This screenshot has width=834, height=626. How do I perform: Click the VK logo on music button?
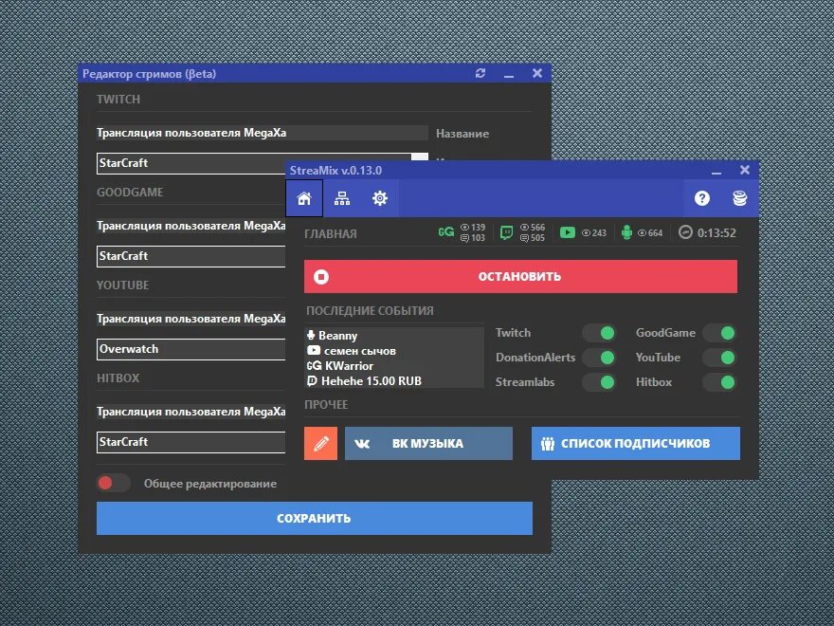362,444
